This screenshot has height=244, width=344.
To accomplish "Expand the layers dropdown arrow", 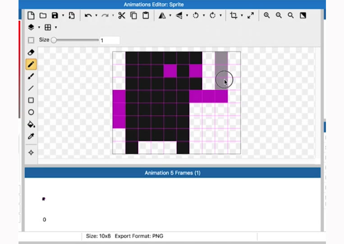I will coord(39,28).
